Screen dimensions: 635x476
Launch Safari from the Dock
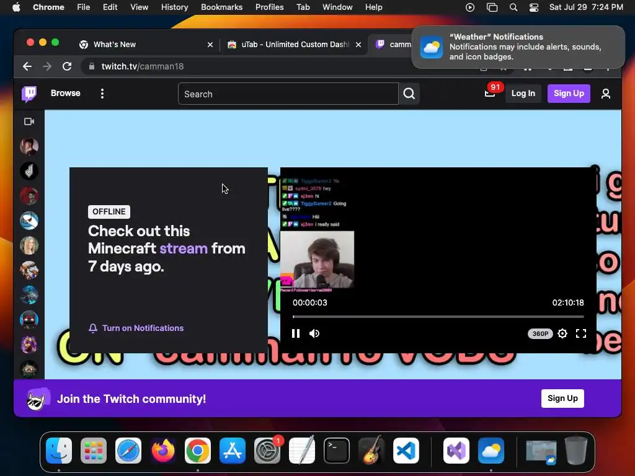click(x=128, y=451)
